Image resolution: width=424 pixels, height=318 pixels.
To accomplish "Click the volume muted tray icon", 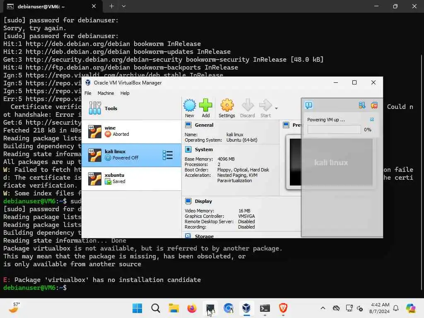I will [x=360, y=308].
